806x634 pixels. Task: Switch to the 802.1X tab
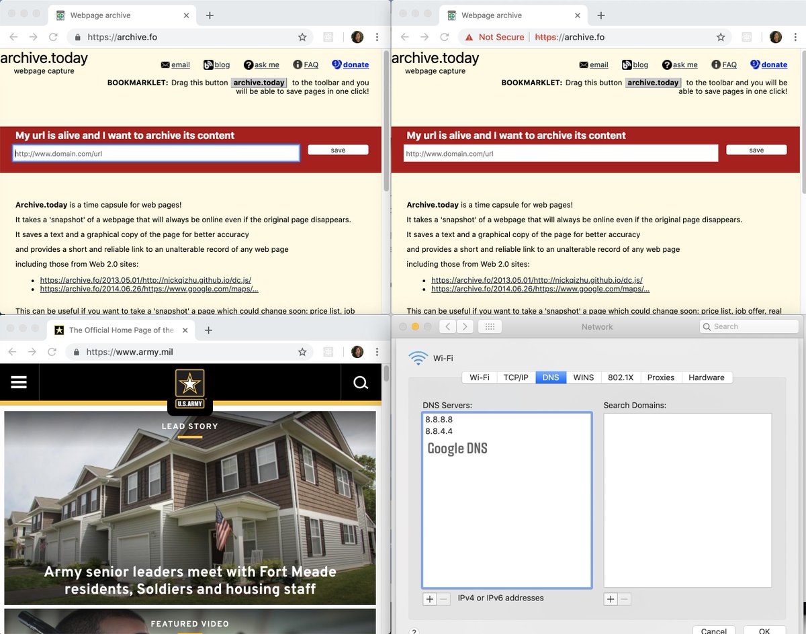(621, 377)
